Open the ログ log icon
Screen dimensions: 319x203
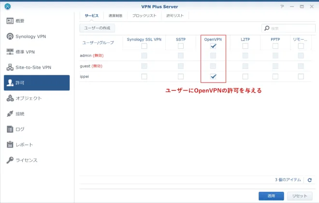[10, 129]
